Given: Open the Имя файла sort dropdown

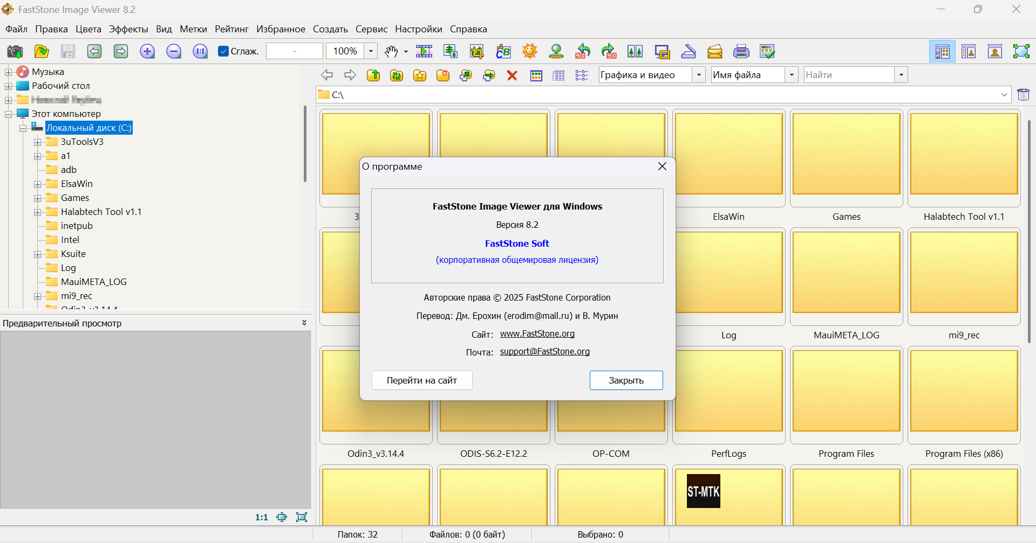Looking at the screenshot, I should [792, 75].
